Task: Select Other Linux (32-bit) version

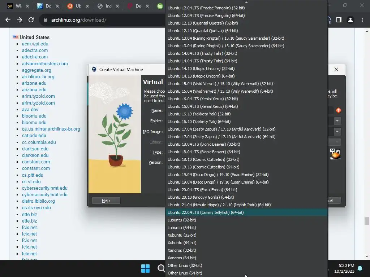Action: tap(246, 265)
